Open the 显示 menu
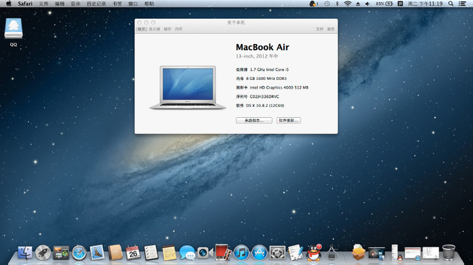The image size is (473, 265). click(x=76, y=4)
